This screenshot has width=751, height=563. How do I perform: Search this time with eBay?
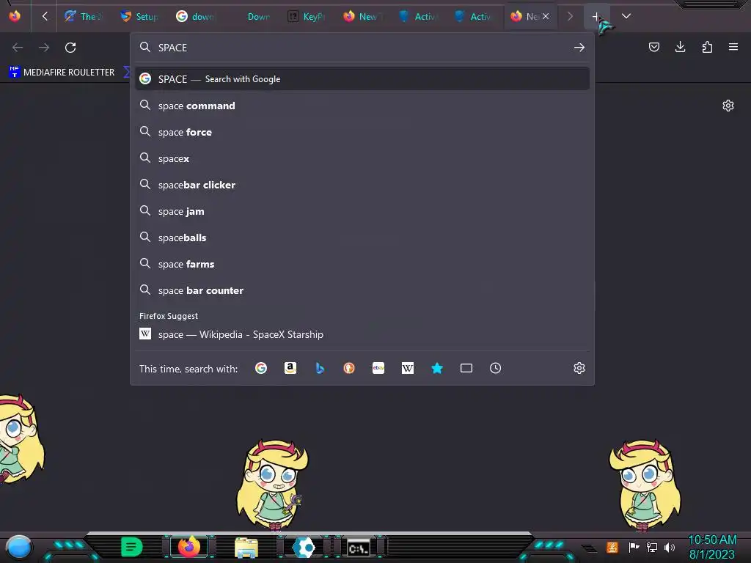click(x=378, y=368)
